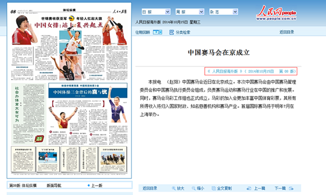Click the 缩小 zoom-out magnifier icon
Image resolution: width=326 pixels, height=195 pixels.
click(x=193, y=188)
